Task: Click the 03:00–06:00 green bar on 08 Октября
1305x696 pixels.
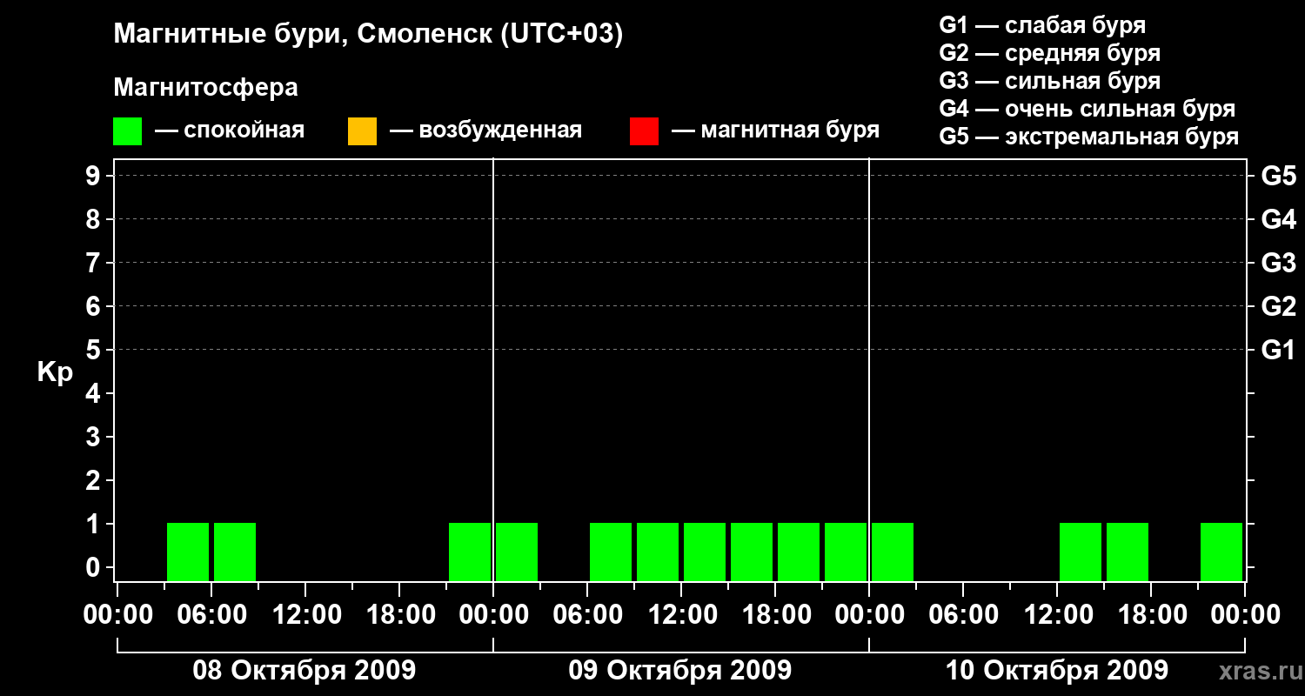Action: coord(188,552)
